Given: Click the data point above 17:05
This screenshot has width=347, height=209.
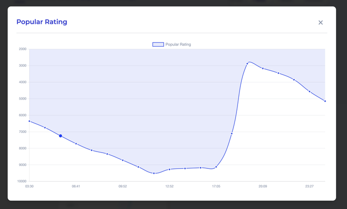Looking at the screenshot, I should [x=216, y=167].
